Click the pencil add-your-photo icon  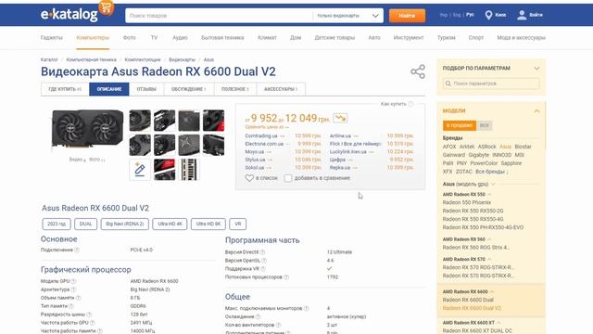click(x=140, y=170)
